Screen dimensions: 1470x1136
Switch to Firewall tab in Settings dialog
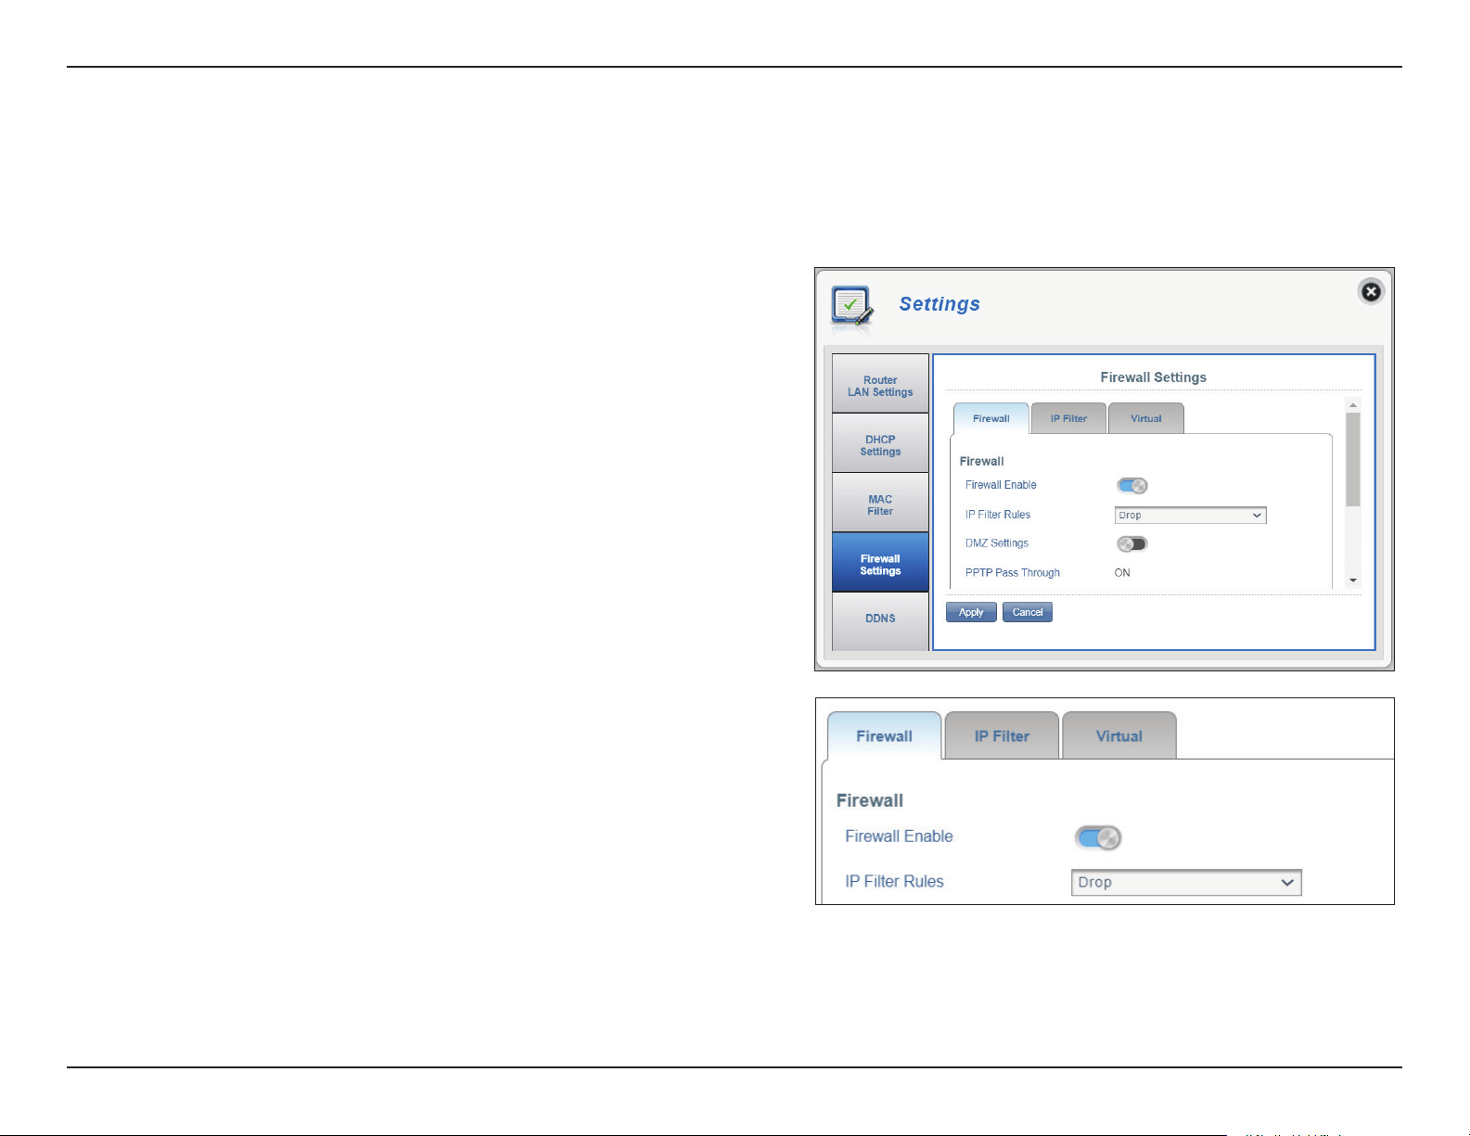click(991, 418)
